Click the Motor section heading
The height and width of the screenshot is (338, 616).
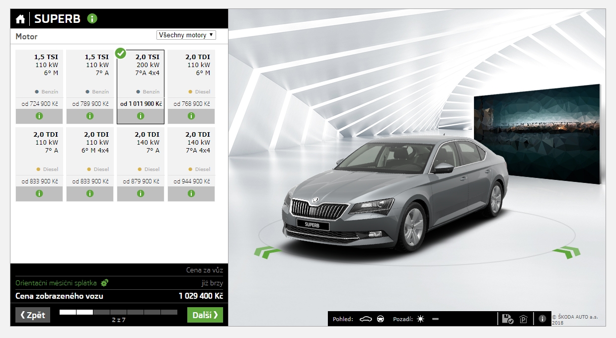26,36
